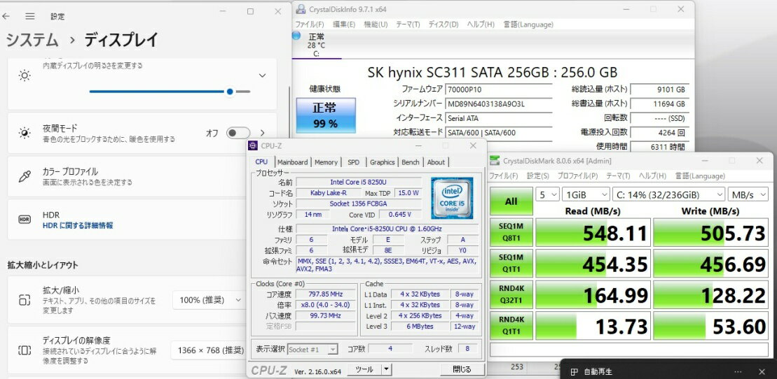Click the HDR icon in display settings
The height and width of the screenshot is (379, 777).
click(25, 220)
